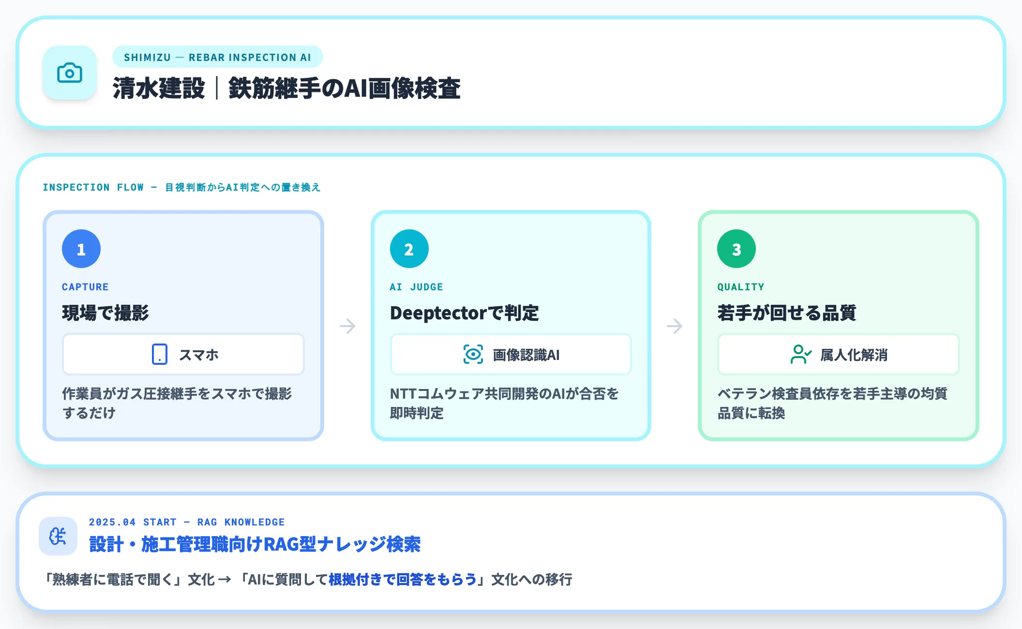This screenshot has width=1022, height=629.
Task: Click the 設計・施工管理職向けRAG型ナレッジ検索 heading
Action: pos(255,544)
